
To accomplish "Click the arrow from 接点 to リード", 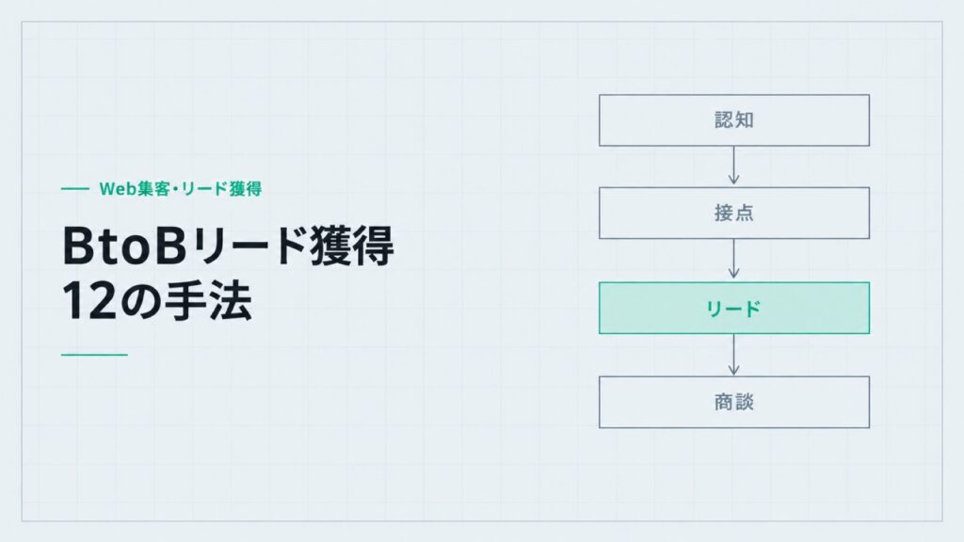I will [733, 260].
